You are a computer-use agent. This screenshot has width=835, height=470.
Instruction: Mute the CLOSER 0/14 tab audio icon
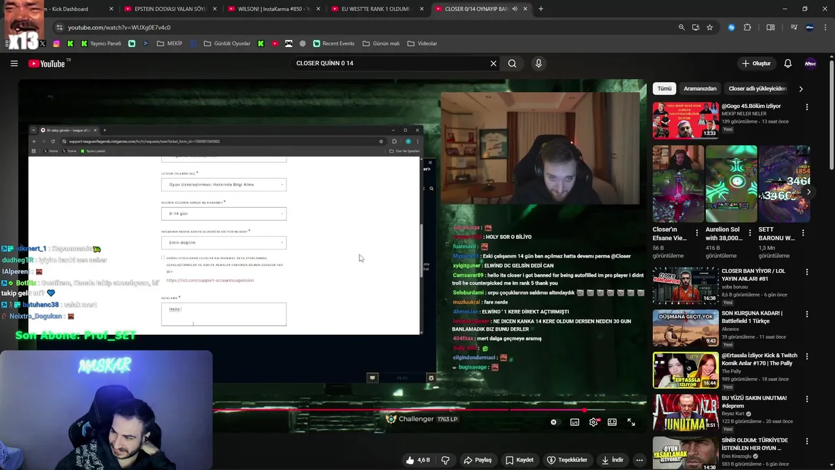[515, 9]
